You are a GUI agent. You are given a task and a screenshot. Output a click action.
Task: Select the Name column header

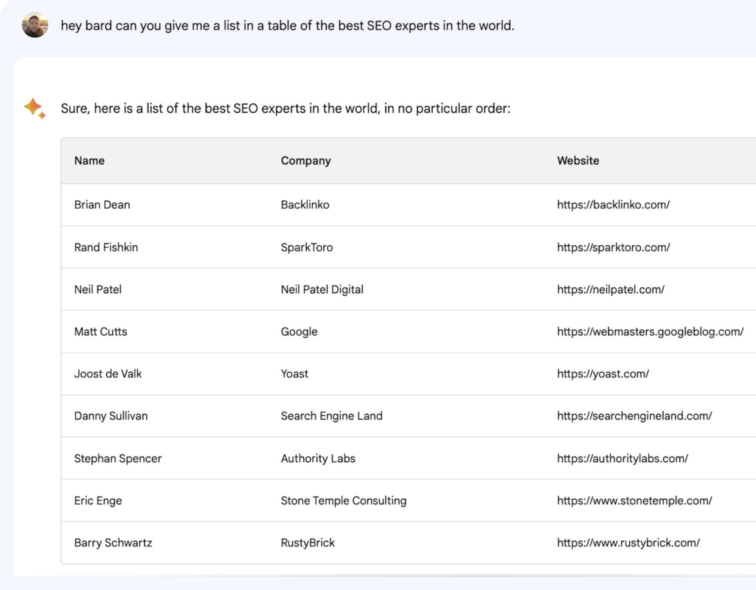89,160
